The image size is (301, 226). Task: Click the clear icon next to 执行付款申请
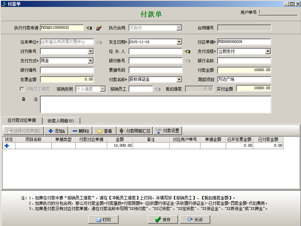click(99, 28)
